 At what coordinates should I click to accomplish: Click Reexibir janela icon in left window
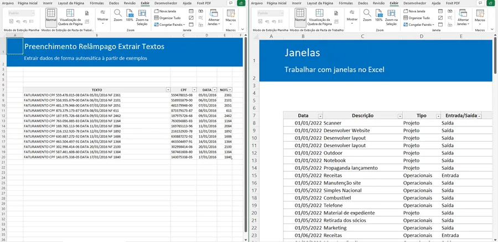tap(191, 24)
